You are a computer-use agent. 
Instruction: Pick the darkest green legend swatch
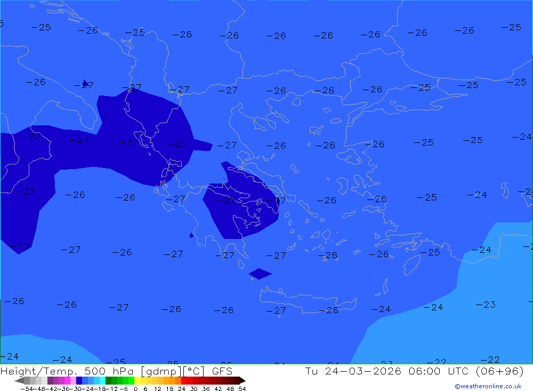[108, 380]
